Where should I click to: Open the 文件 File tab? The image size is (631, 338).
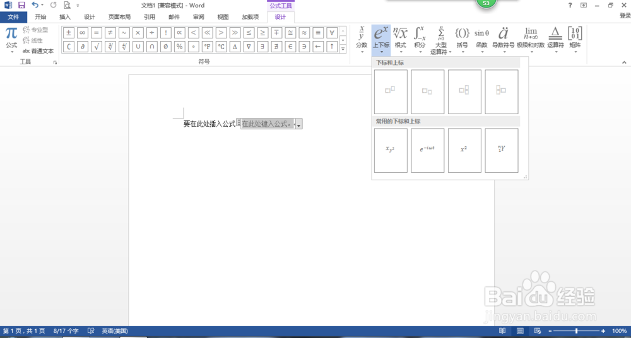(x=14, y=17)
